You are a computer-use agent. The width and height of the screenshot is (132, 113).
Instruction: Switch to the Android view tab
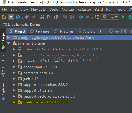click(87, 31)
